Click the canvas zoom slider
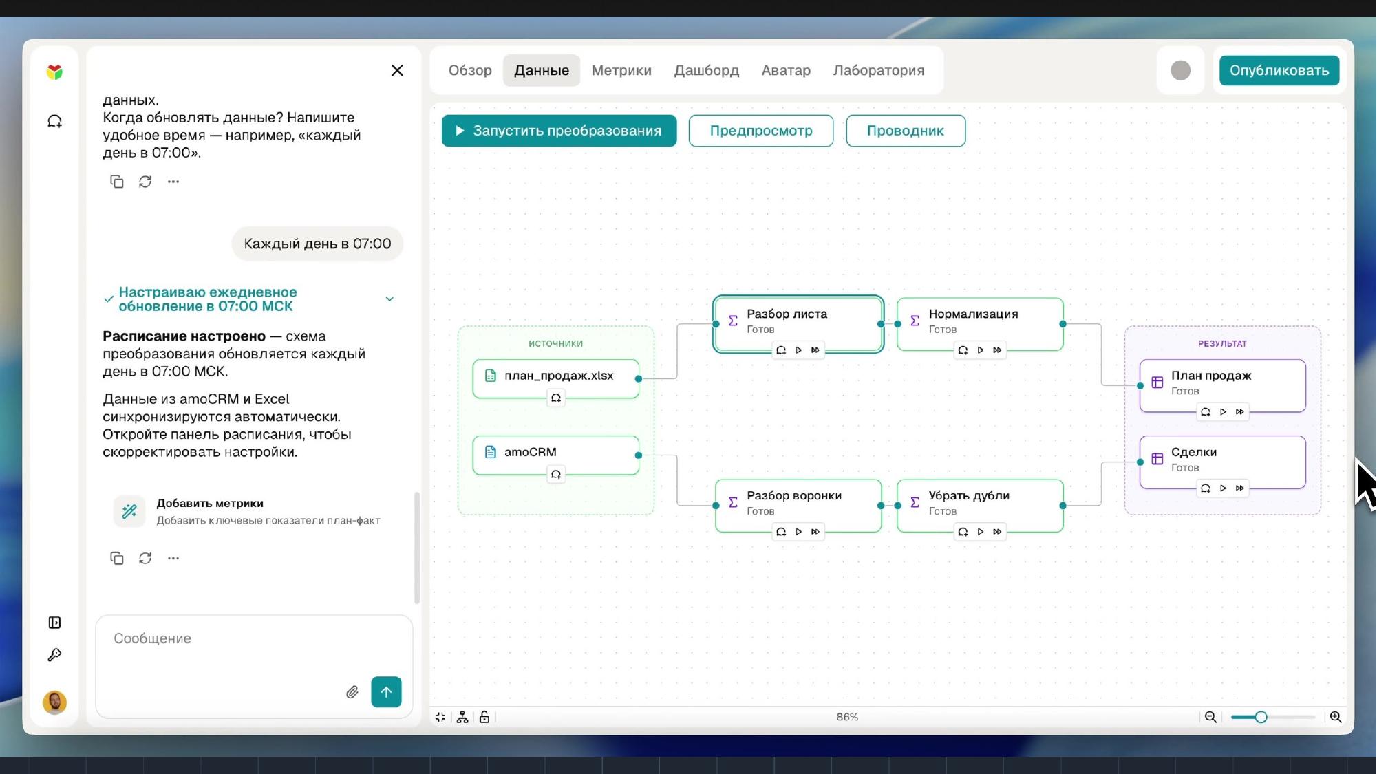This screenshot has height=774, width=1377. [1273, 717]
